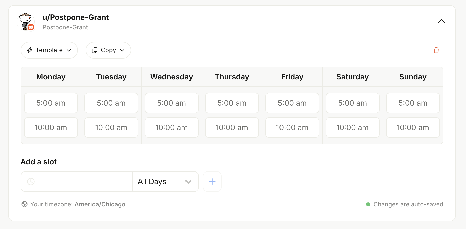This screenshot has height=229, width=466.
Task: Click Sunday 10:00 am time slot
Action: [413, 128]
